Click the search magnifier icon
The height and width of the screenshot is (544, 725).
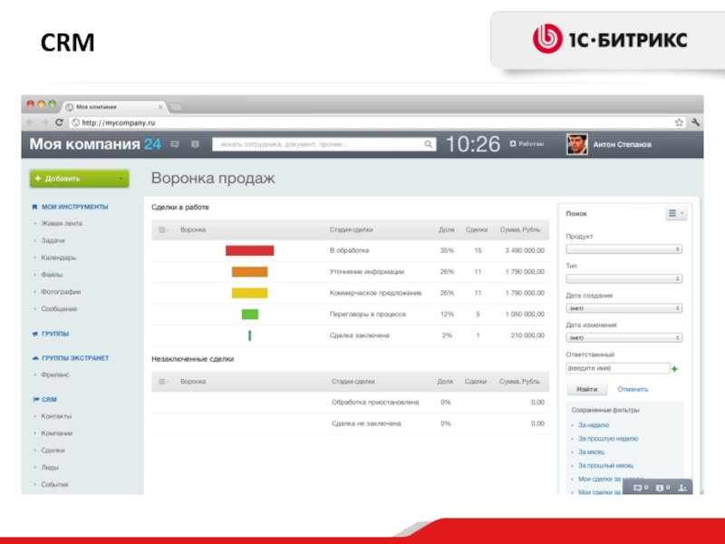point(428,144)
